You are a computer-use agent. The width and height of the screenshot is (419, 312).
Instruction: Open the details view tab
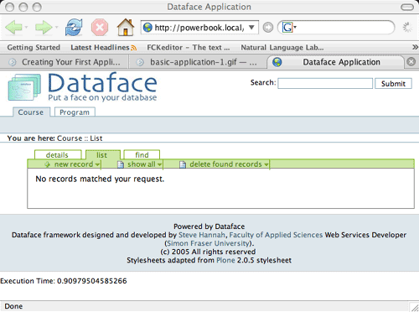point(57,154)
